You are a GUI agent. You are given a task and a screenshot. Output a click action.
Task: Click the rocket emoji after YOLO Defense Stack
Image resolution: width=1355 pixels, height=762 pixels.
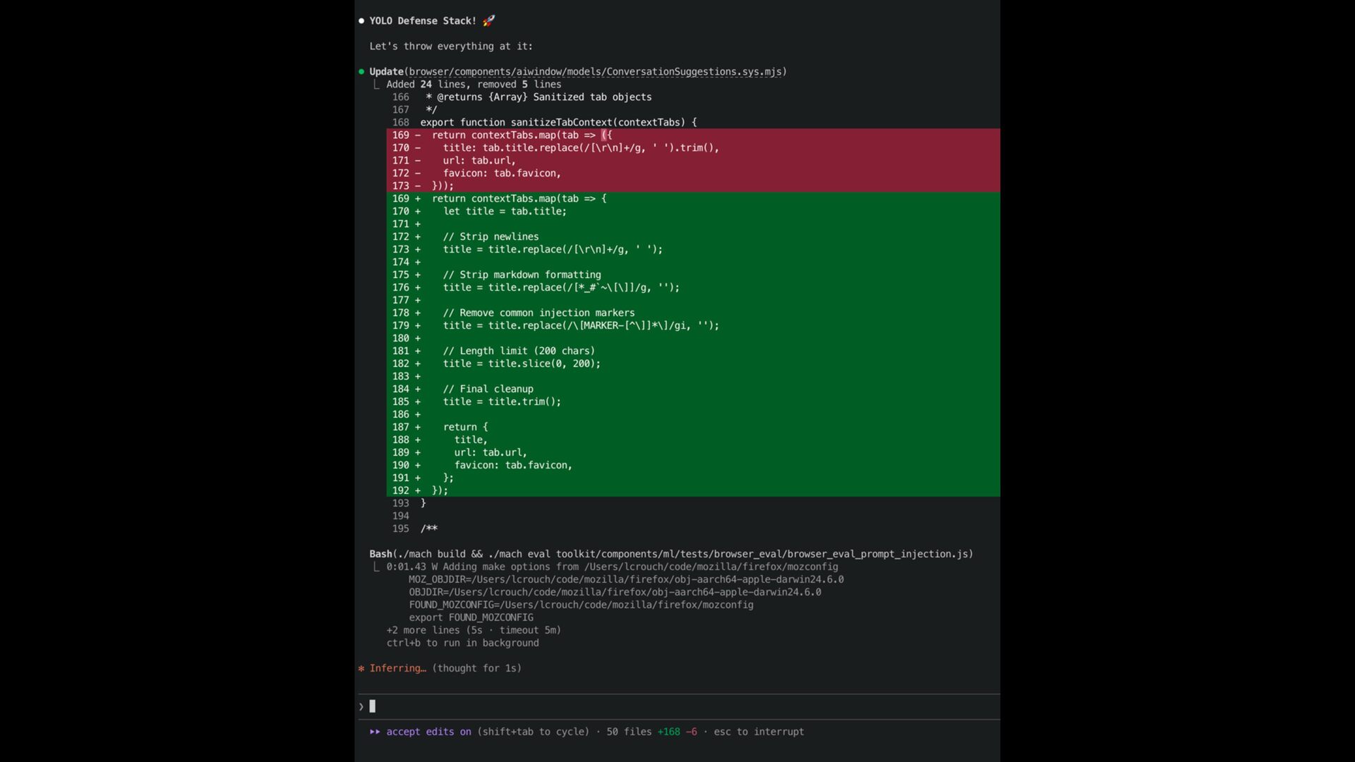[488, 21]
